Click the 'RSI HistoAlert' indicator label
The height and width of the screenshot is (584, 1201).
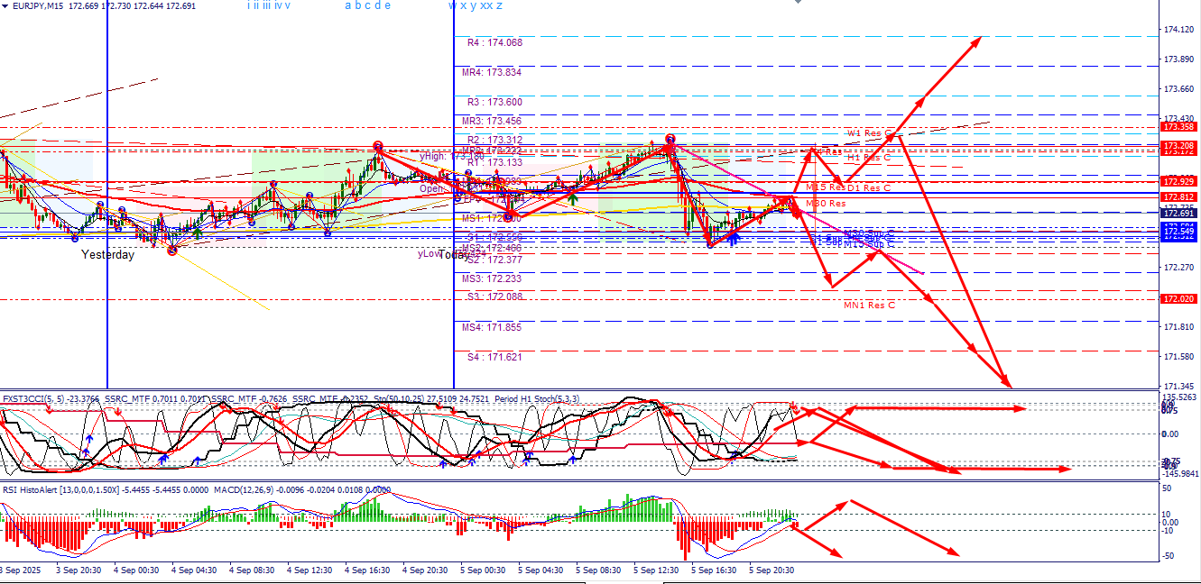[30, 489]
